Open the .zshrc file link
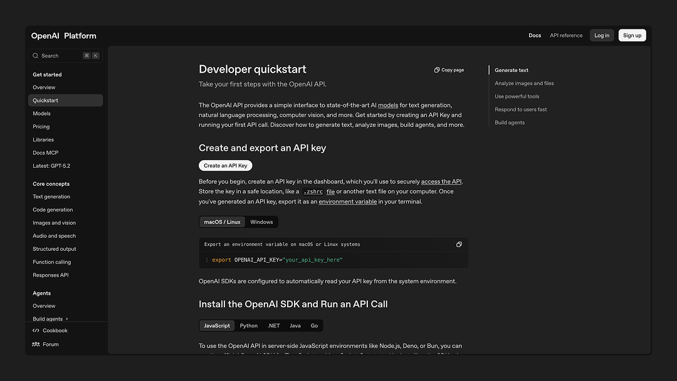The image size is (677, 381). [318, 191]
